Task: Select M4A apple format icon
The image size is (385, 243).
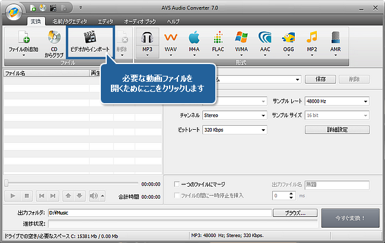Action: tap(194, 37)
